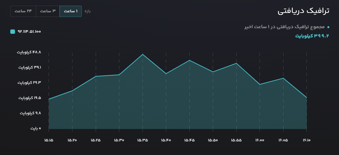
Task: Select the ۱ ساعت time range tab
Action: pyautogui.click(x=70, y=11)
